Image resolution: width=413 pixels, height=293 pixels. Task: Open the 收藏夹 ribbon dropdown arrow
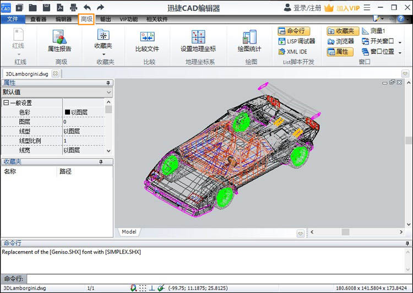[103, 55]
